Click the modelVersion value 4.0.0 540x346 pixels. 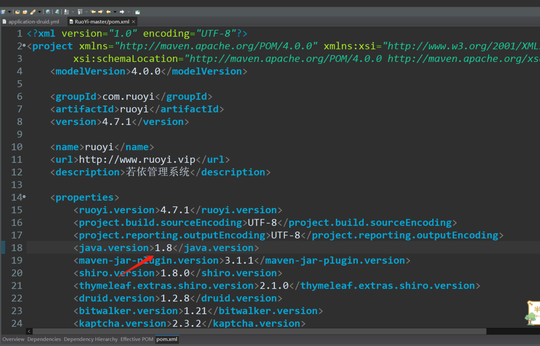coord(146,71)
